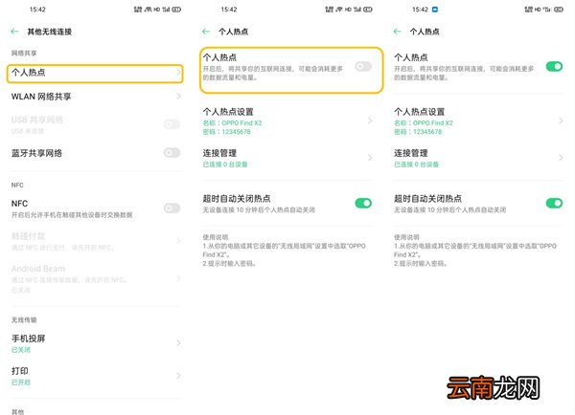Expand 个人热点设置 chevron in middle screen
Viewport: 575px width, 415px height.
coord(370,120)
